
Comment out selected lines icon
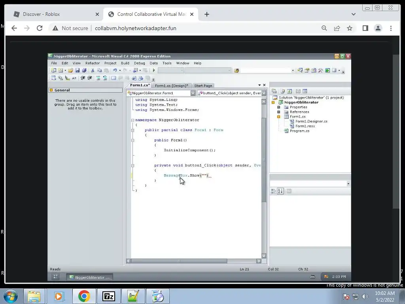[x=98, y=78]
